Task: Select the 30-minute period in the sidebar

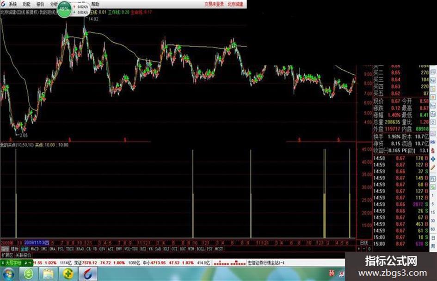Action: [433, 221]
